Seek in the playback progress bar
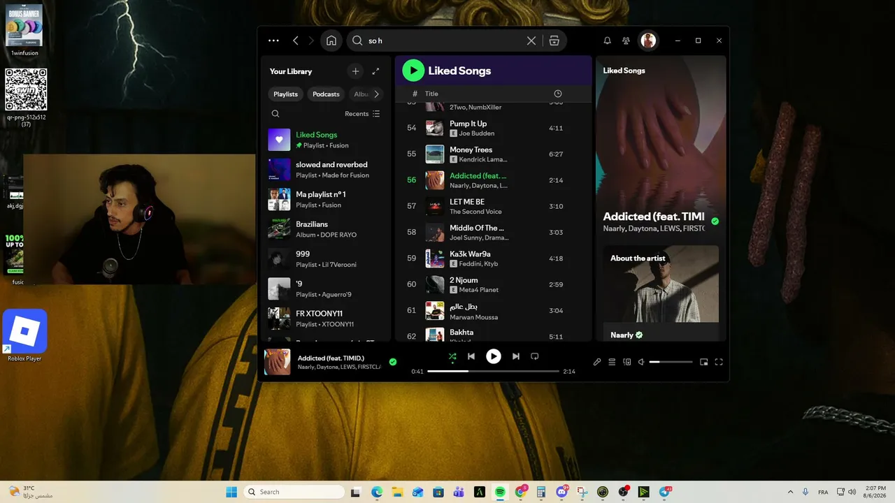Viewport: 895px width, 503px height. click(493, 372)
